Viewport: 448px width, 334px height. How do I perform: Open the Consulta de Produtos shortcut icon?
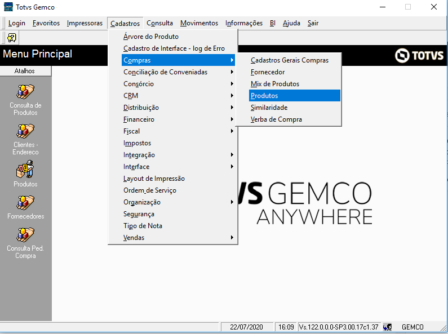tap(25, 92)
